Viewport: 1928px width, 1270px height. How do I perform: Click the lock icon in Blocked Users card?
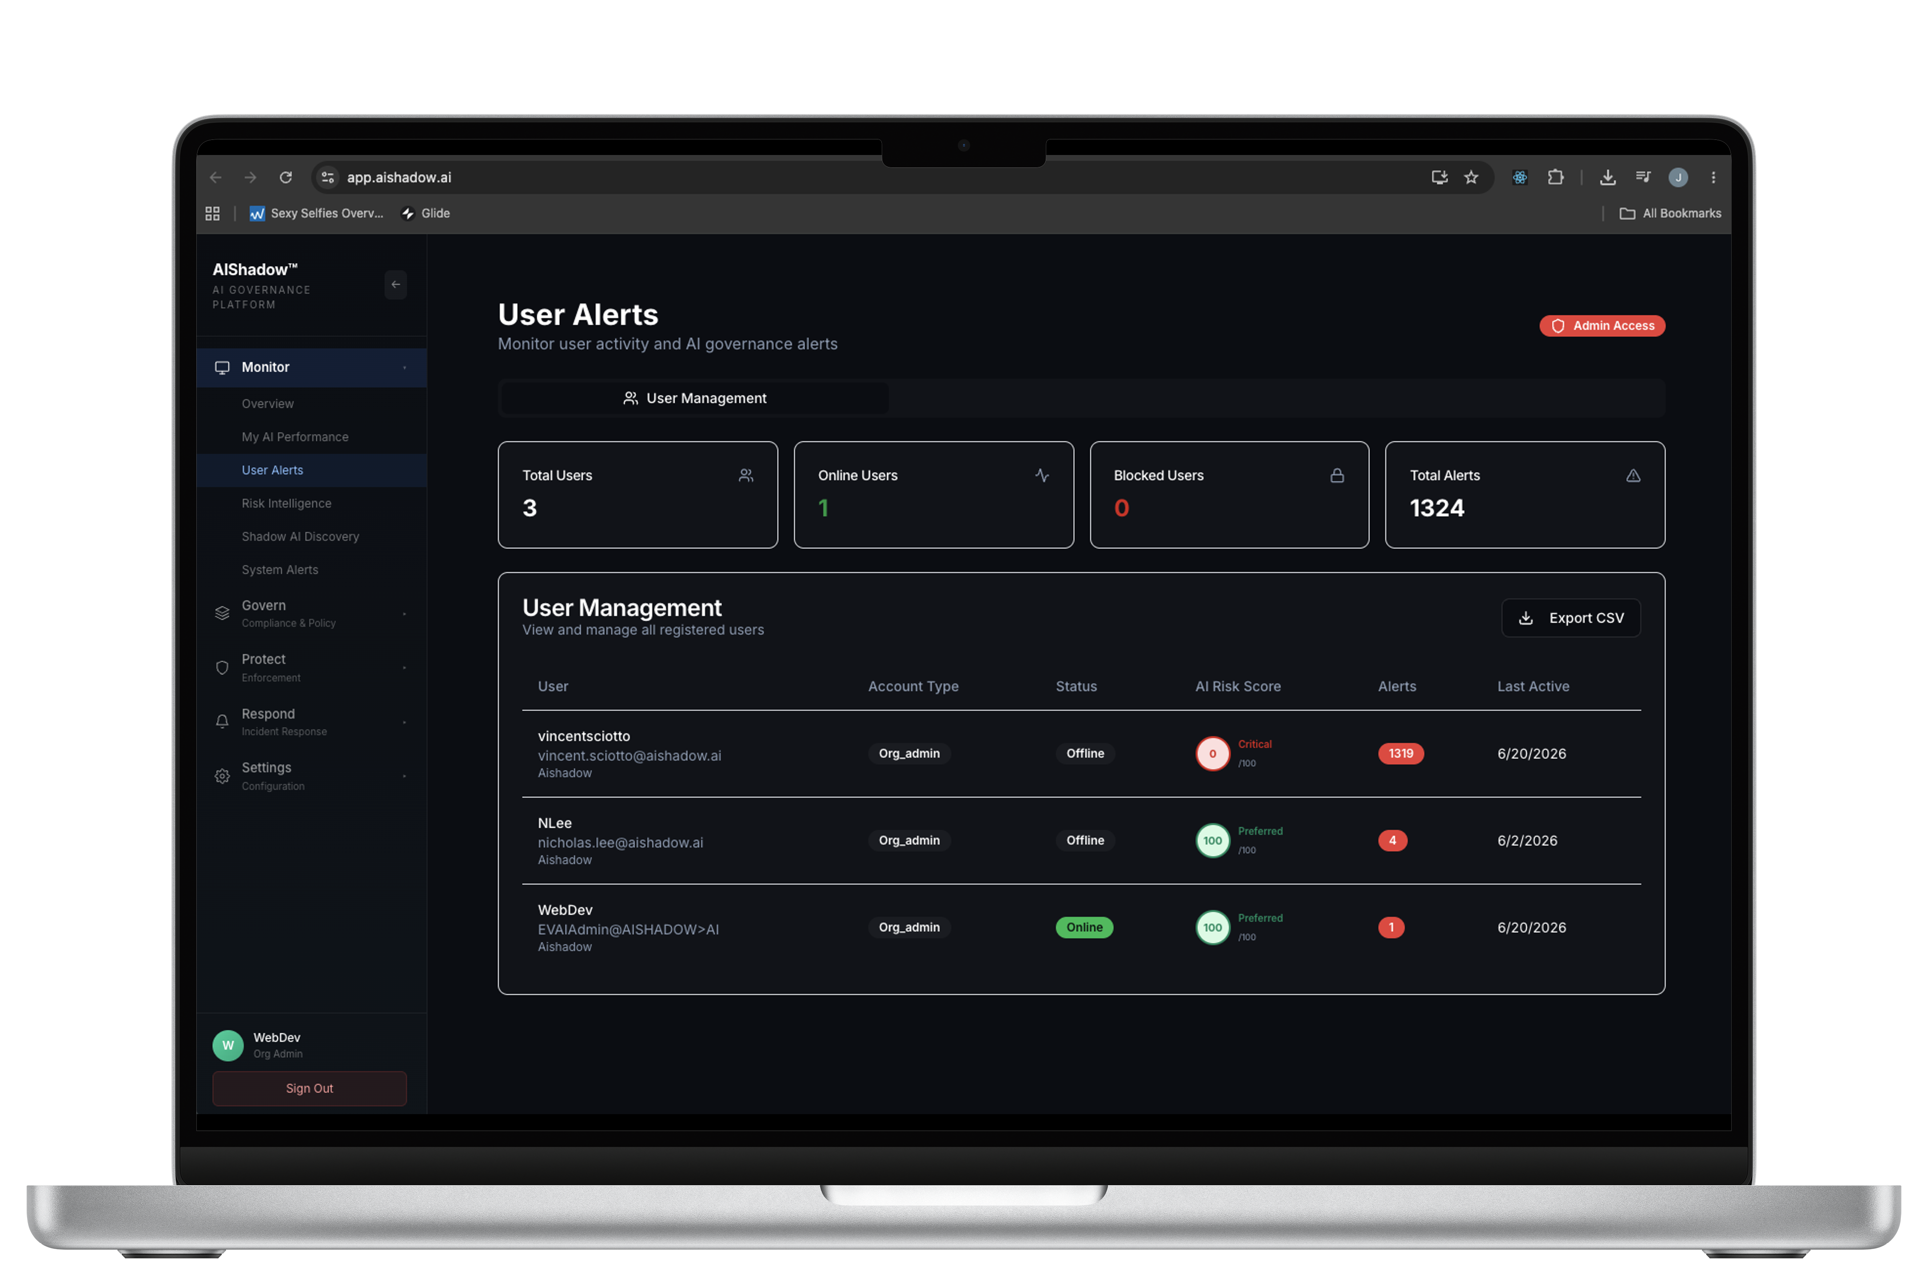pyautogui.click(x=1337, y=476)
